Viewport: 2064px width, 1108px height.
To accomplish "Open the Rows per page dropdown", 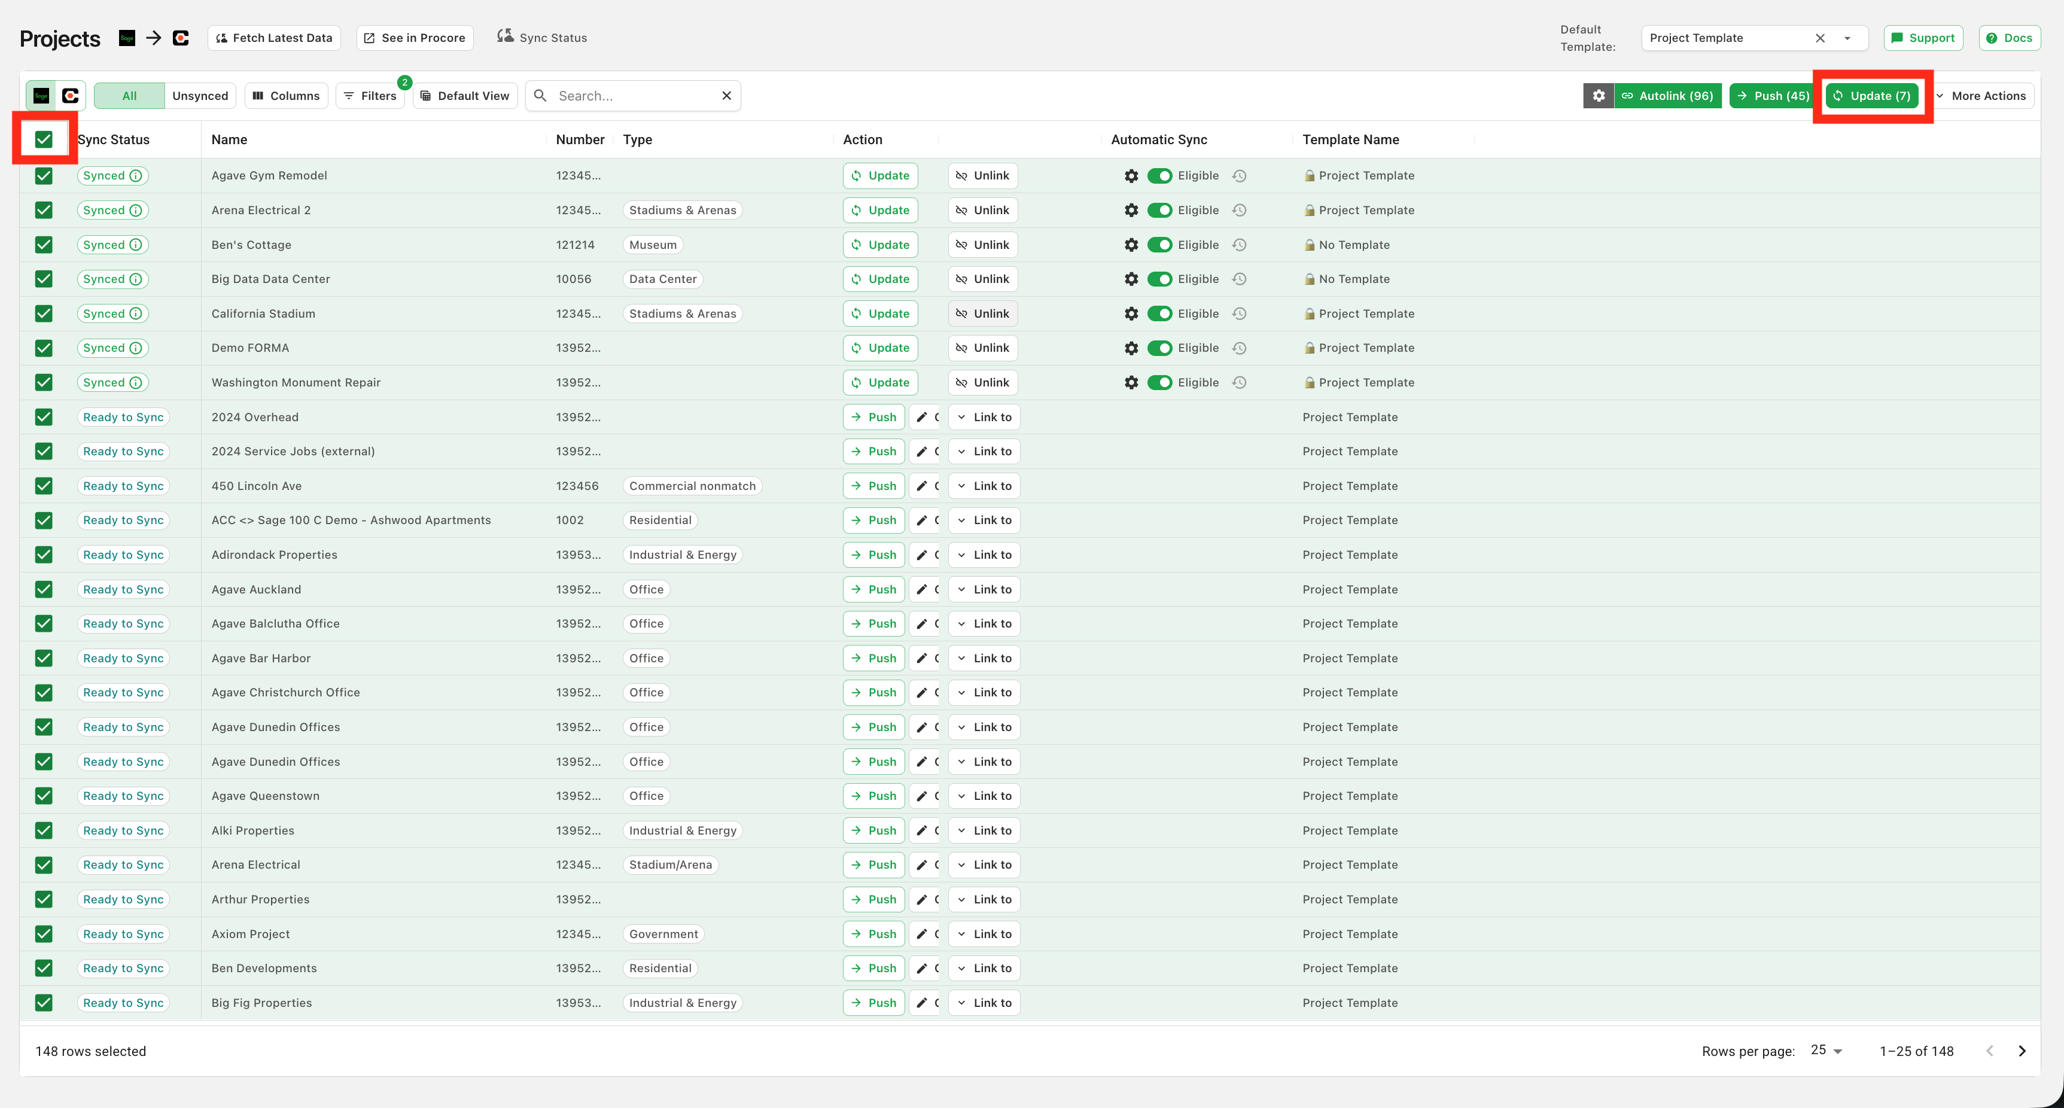I will coord(1827,1051).
